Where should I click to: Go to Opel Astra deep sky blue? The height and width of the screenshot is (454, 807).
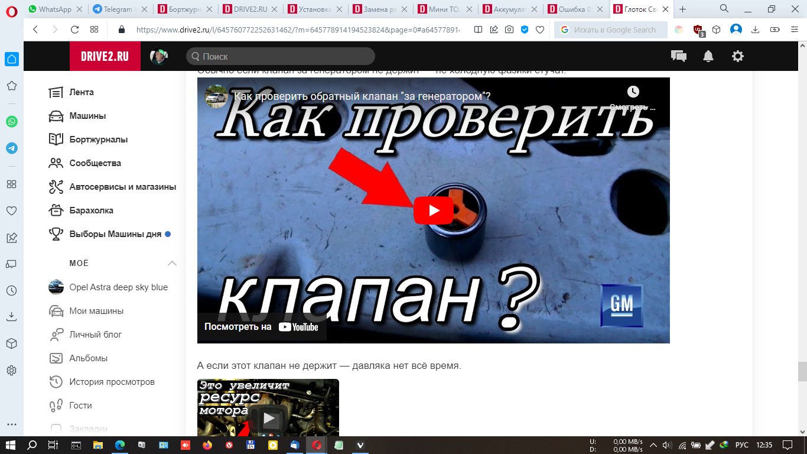[x=118, y=287]
